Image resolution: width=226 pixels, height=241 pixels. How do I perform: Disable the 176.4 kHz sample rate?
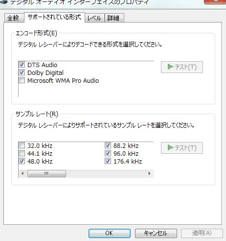[x=108, y=161]
